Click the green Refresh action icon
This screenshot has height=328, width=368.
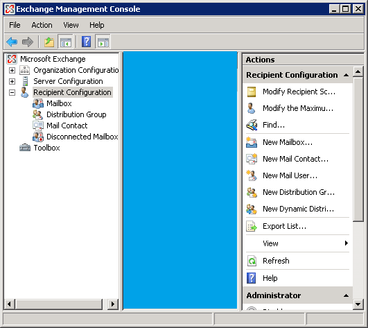tap(252, 261)
